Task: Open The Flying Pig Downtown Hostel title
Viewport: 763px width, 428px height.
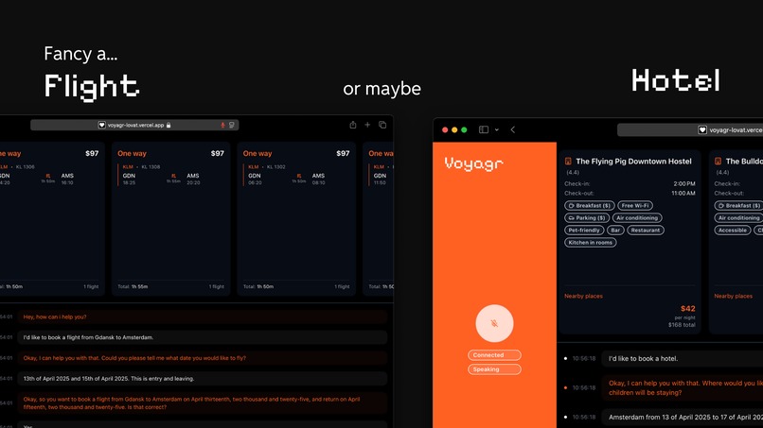Action: pos(633,162)
